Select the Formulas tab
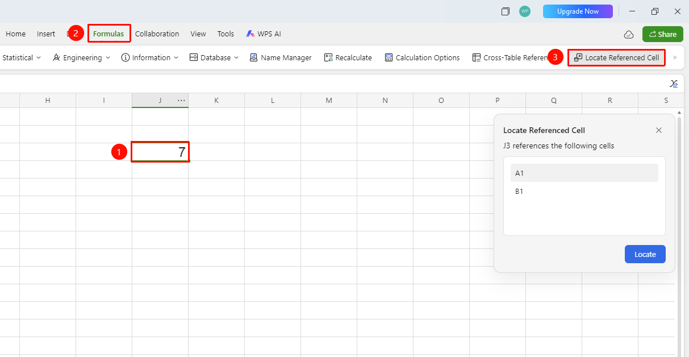The height and width of the screenshot is (357, 689). [108, 34]
